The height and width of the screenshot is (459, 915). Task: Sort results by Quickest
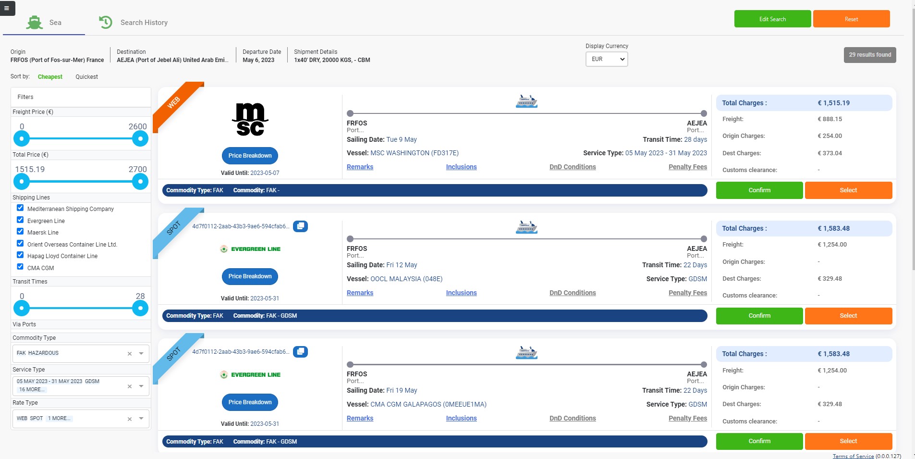coord(86,76)
